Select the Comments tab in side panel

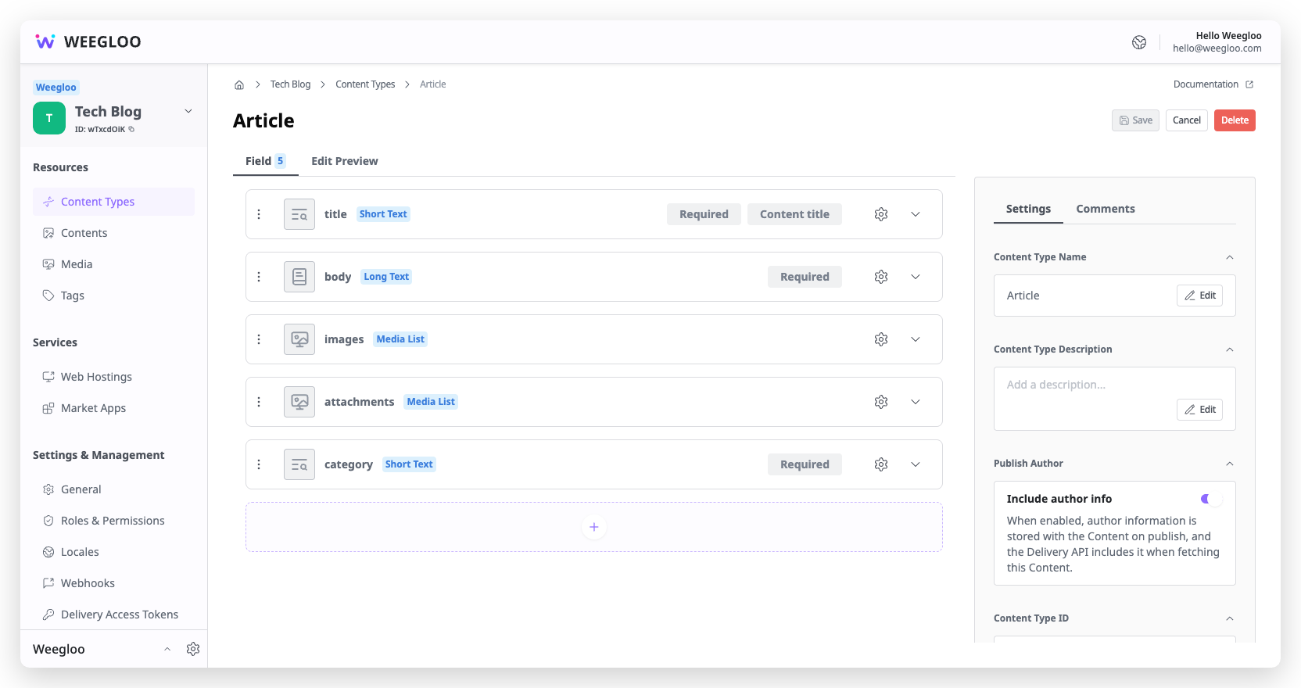1106,209
